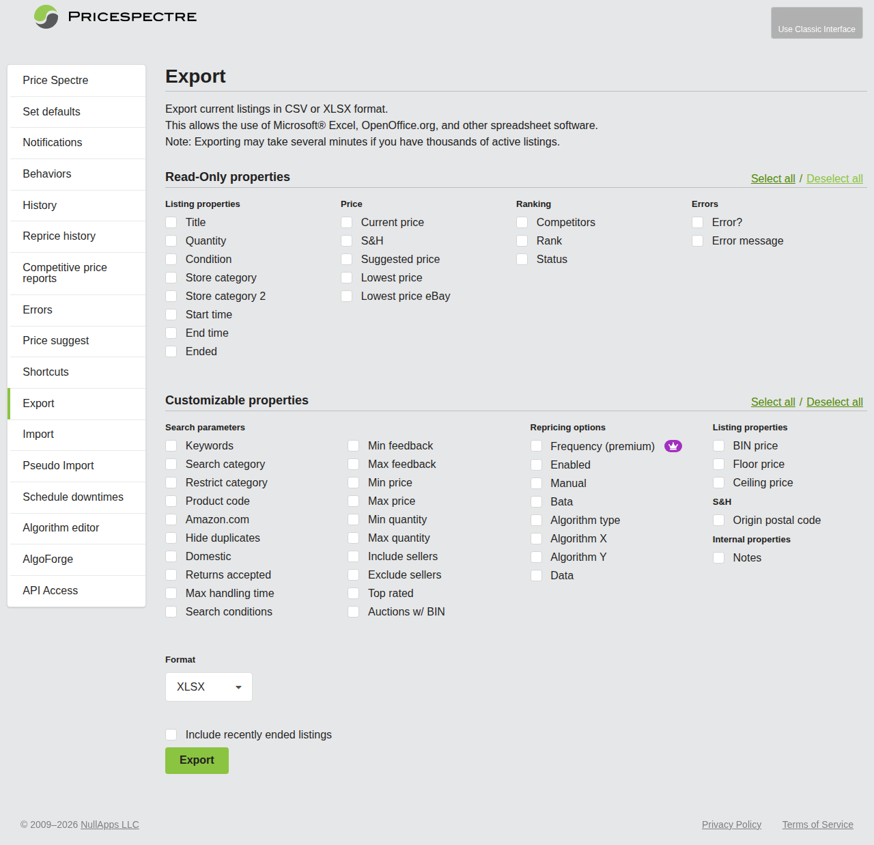Switch to the Classic Interface
Image resolution: width=874 pixels, height=845 pixels.
click(817, 23)
